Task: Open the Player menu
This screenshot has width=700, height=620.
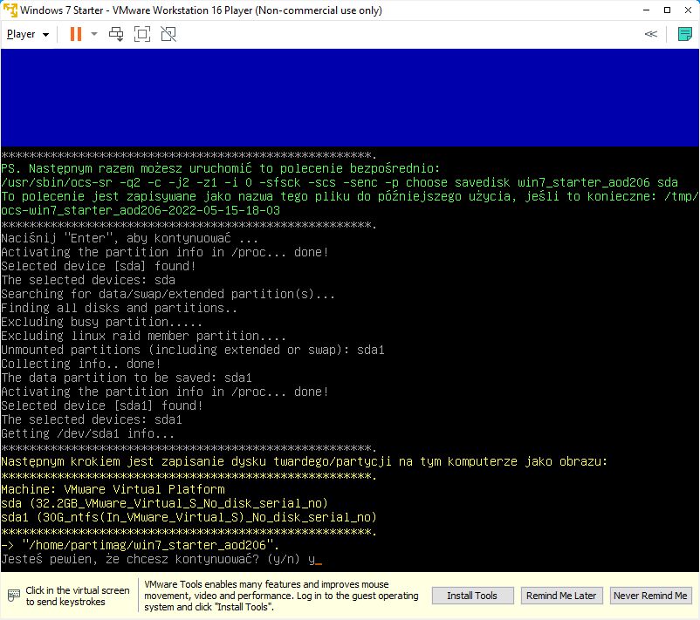Action: pyautogui.click(x=27, y=34)
